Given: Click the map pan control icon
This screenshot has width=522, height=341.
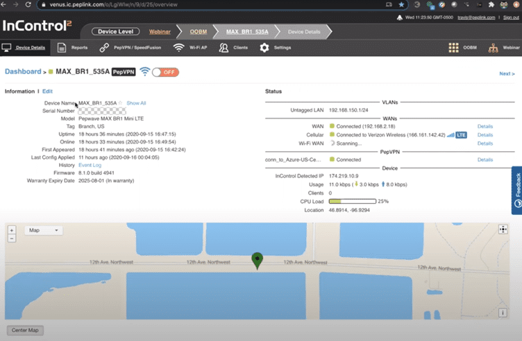Looking at the screenshot, I should 503,229.
